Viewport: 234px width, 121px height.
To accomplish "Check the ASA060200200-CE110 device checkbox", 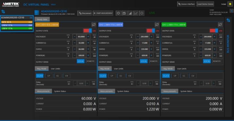I will [x=31, y=18].
